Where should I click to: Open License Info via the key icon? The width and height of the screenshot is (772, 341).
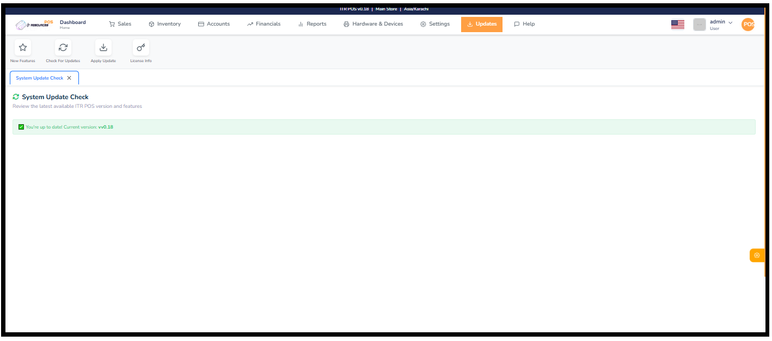[x=141, y=47]
